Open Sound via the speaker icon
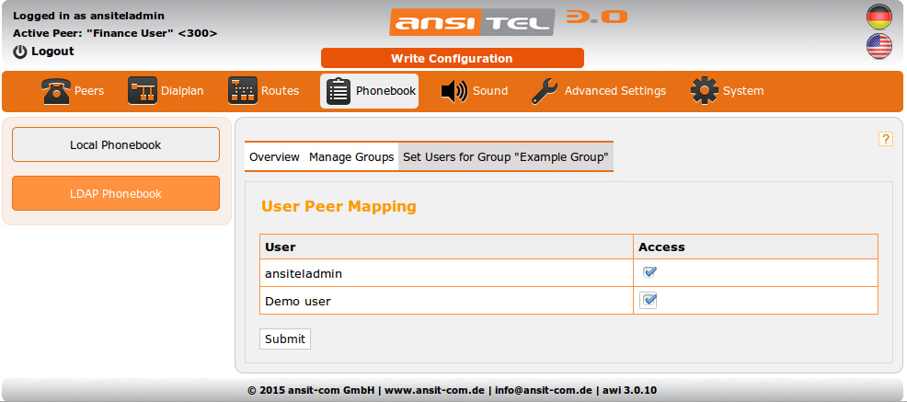The image size is (907, 402). tap(454, 91)
